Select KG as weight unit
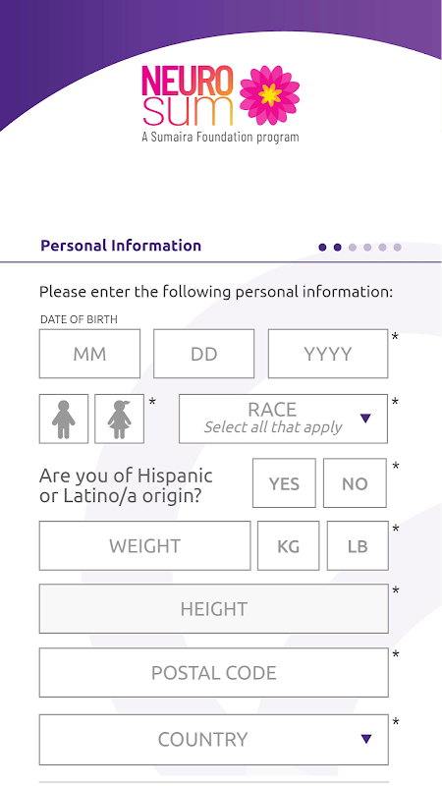442x786 pixels. tap(288, 545)
